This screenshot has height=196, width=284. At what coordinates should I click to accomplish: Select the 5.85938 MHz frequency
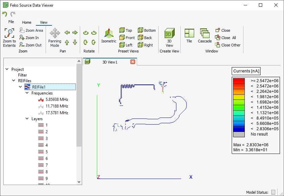tap(57, 100)
